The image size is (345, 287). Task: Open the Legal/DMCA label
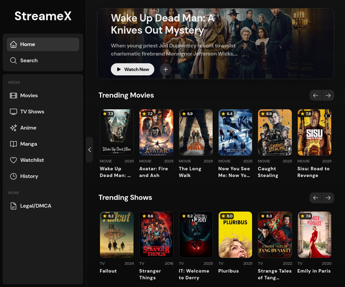[36, 206]
